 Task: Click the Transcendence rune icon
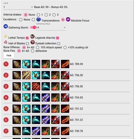coord(38,19)
